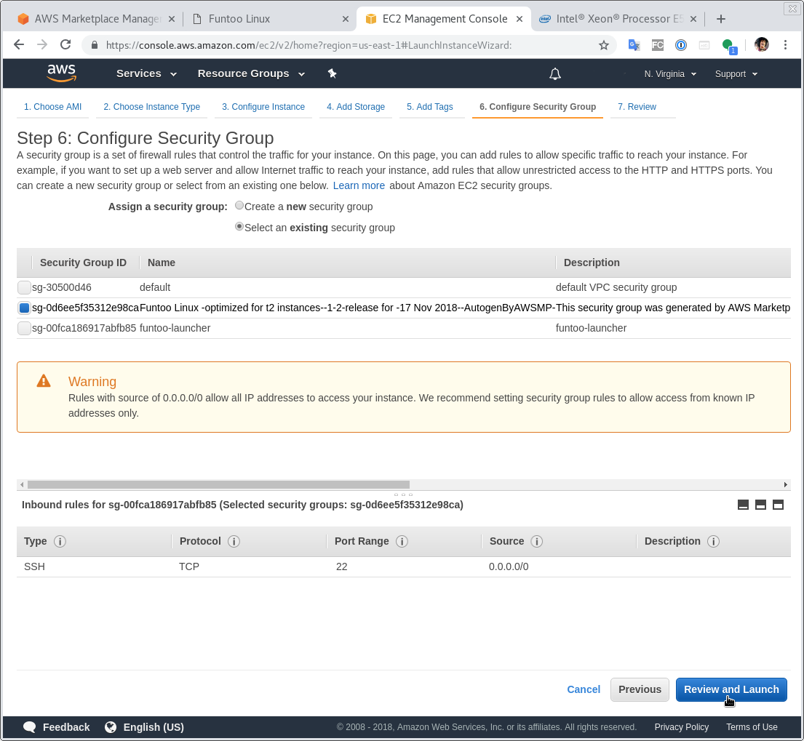The image size is (804, 741).
Task: Open the 1Password extension icon
Action: coord(681,45)
